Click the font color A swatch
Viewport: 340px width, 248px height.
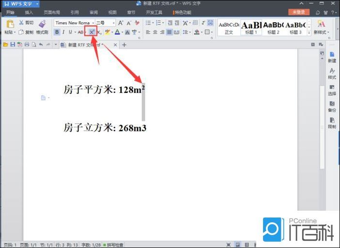point(117,32)
